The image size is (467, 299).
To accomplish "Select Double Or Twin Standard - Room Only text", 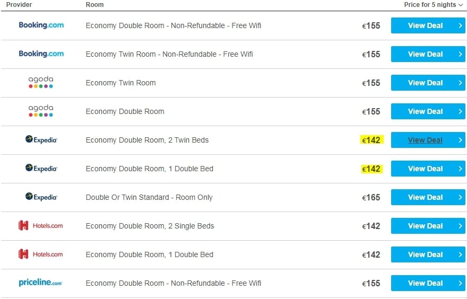I will (x=149, y=197).
